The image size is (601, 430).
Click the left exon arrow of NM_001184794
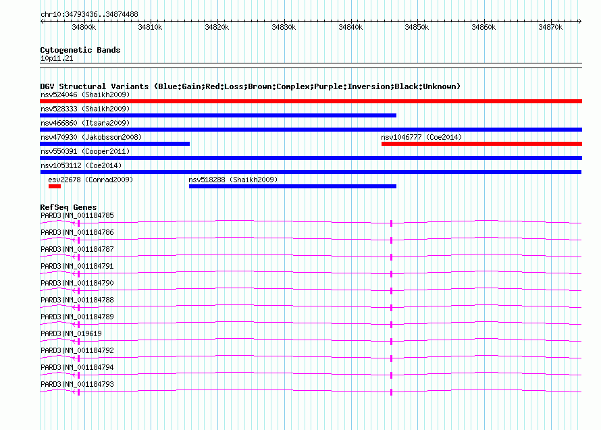click(76, 375)
